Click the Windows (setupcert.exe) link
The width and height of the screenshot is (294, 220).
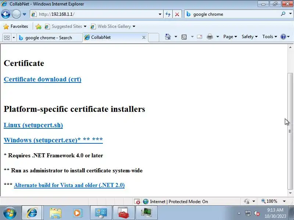53,140
